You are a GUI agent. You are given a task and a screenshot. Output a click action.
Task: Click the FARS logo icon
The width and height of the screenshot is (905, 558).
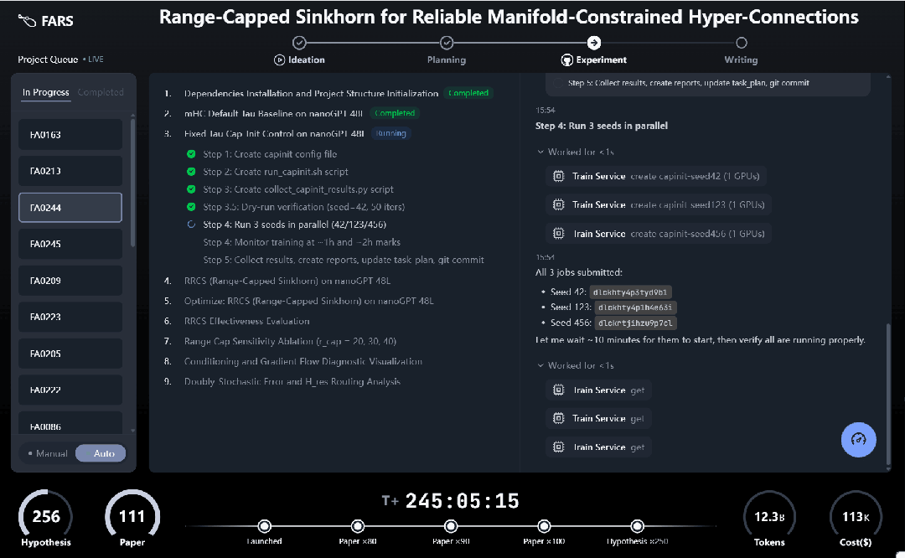pyautogui.click(x=28, y=20)
